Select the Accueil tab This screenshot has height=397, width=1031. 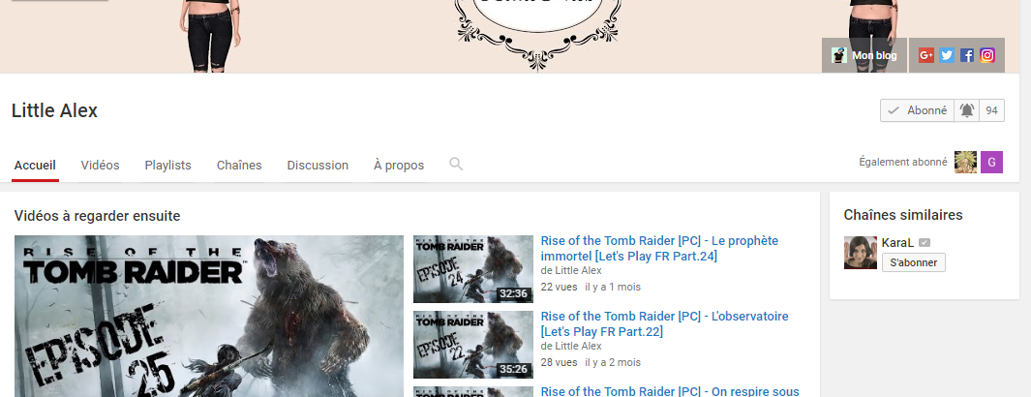35,165
